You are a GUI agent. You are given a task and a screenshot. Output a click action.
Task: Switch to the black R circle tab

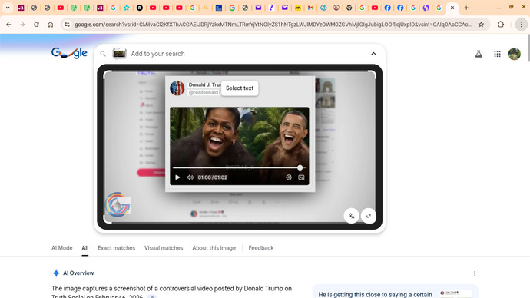[x=140, y=8]
